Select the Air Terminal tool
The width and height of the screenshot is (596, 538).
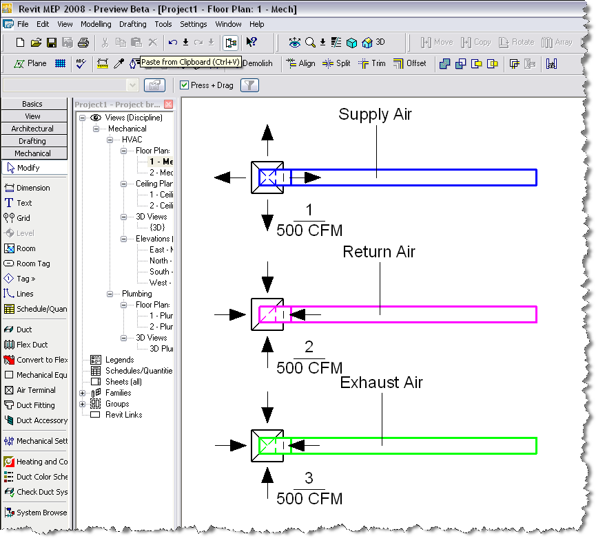tap(30, 390)
